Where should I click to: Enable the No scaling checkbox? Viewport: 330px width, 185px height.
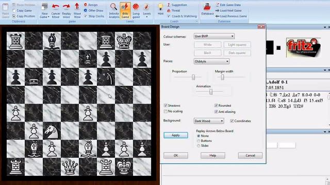(x=166, y=111)
